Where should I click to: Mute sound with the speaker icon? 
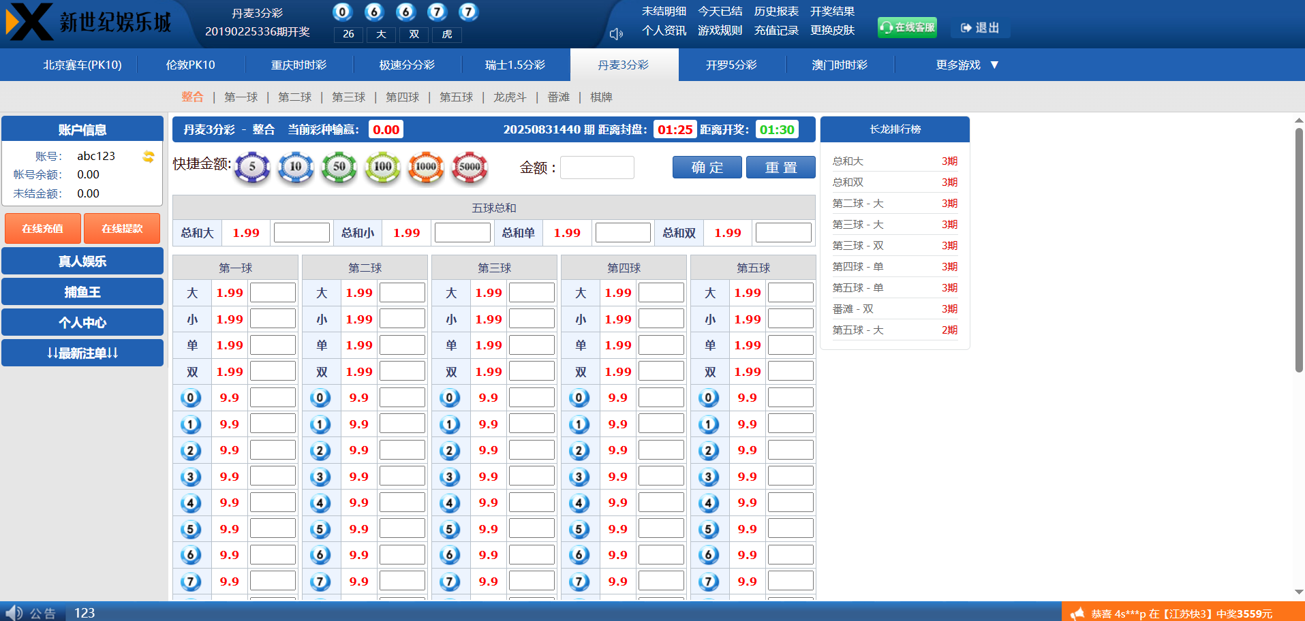(x=616, y=34)
